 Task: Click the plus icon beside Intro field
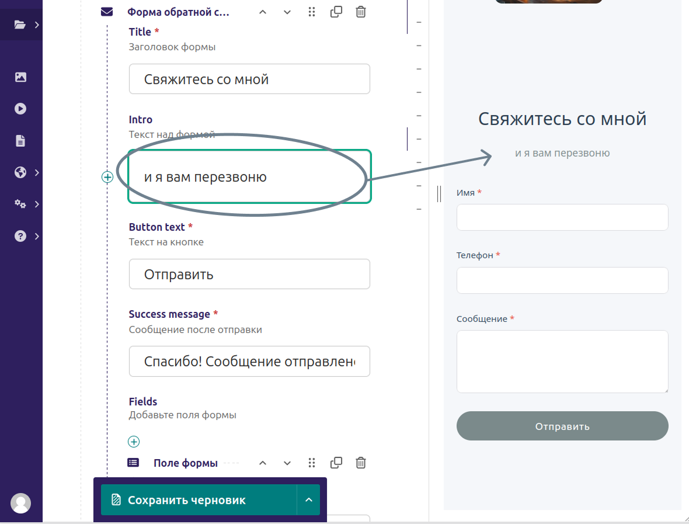[107, 177]
